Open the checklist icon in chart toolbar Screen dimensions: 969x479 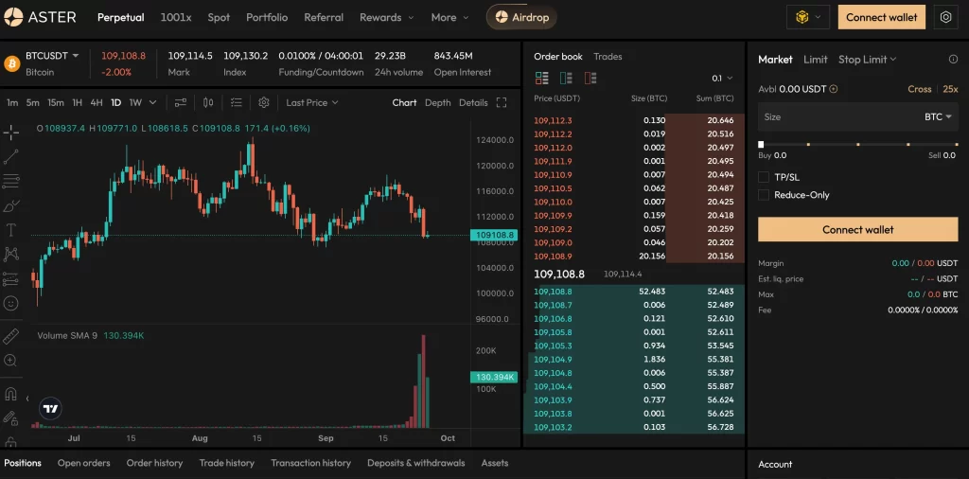coord(236,102)
